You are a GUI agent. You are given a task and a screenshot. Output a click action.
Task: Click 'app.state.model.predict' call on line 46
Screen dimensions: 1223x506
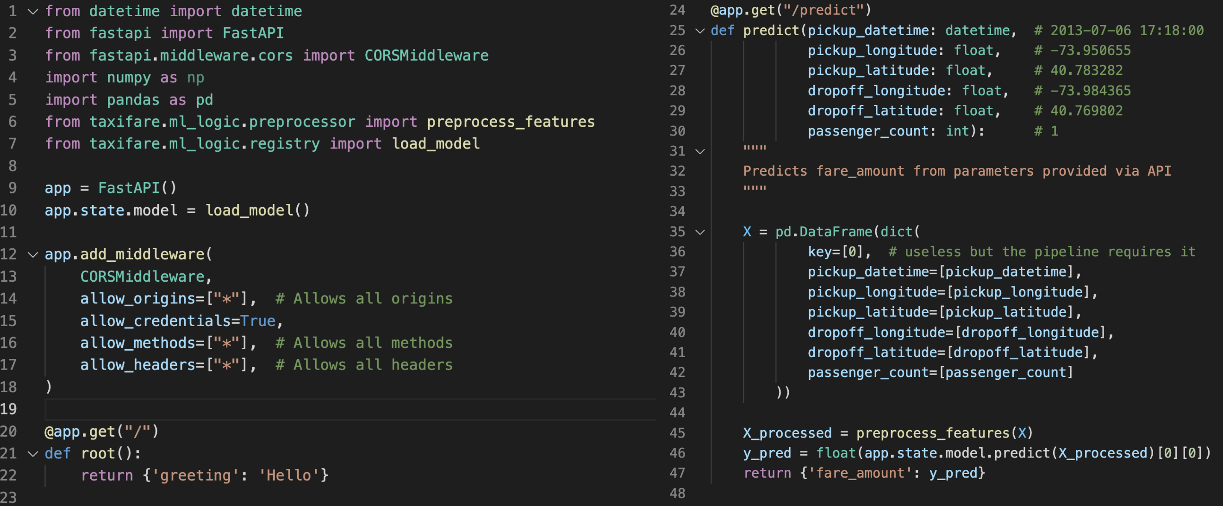click(957, 453)
